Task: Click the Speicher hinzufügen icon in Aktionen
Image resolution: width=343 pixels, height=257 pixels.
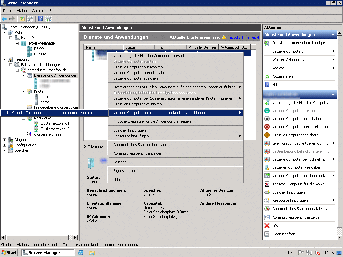Action: (x=267, y=192)
